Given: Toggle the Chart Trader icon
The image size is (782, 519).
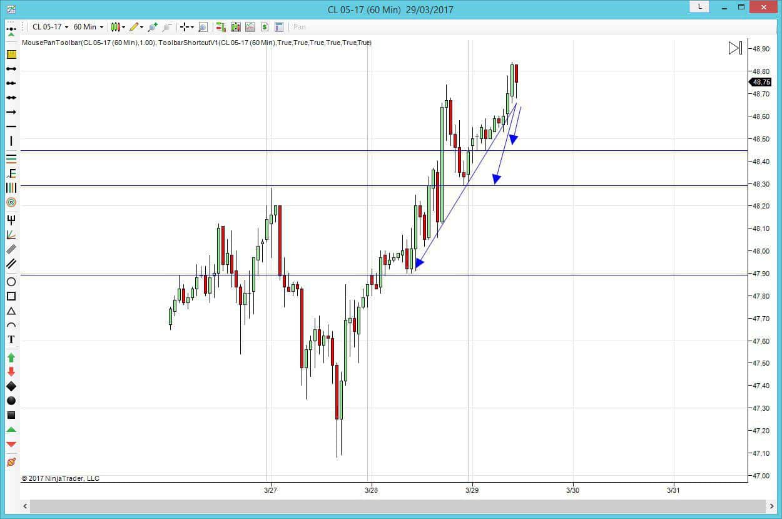Looking at the screenshot, I should point(221,27).
